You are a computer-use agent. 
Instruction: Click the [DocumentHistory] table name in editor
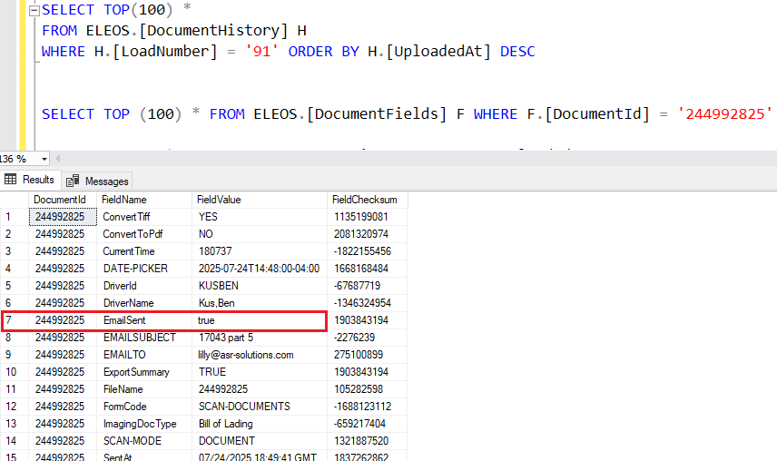213,31
